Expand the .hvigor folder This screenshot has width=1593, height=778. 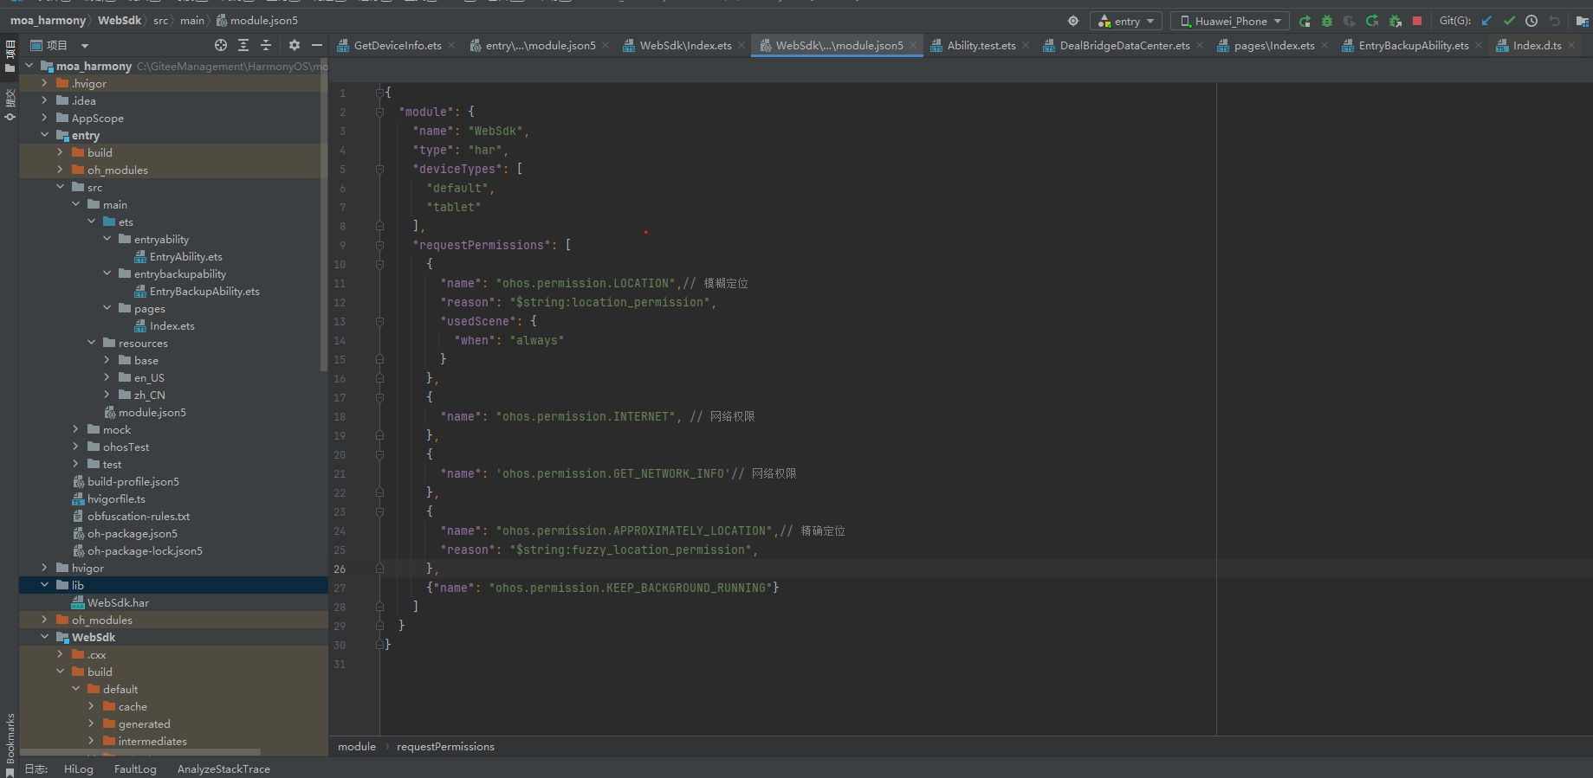(44, 83)
